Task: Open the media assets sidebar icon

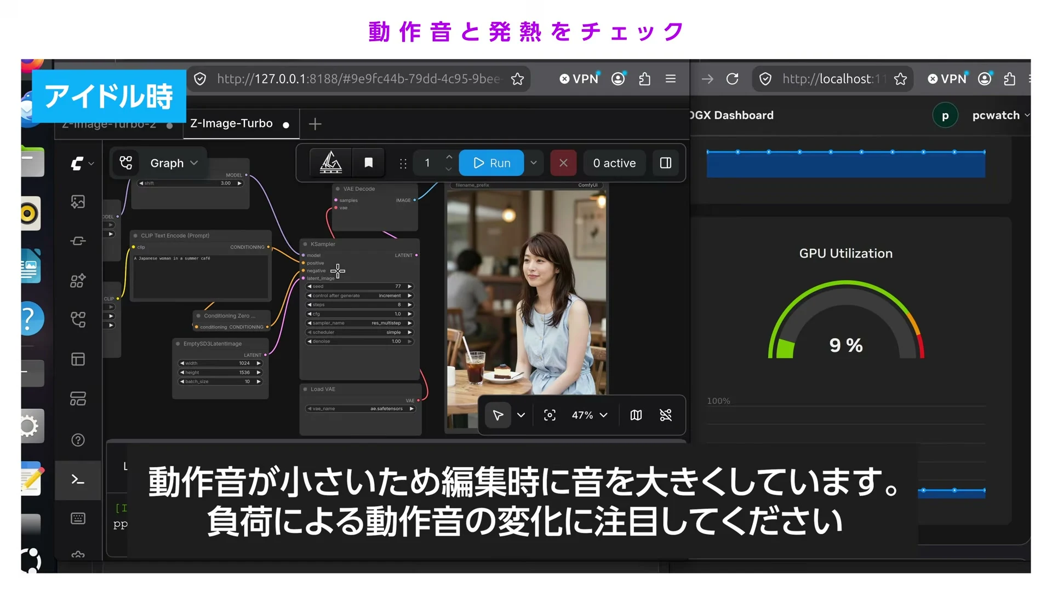Action: [x=78, y=202]
